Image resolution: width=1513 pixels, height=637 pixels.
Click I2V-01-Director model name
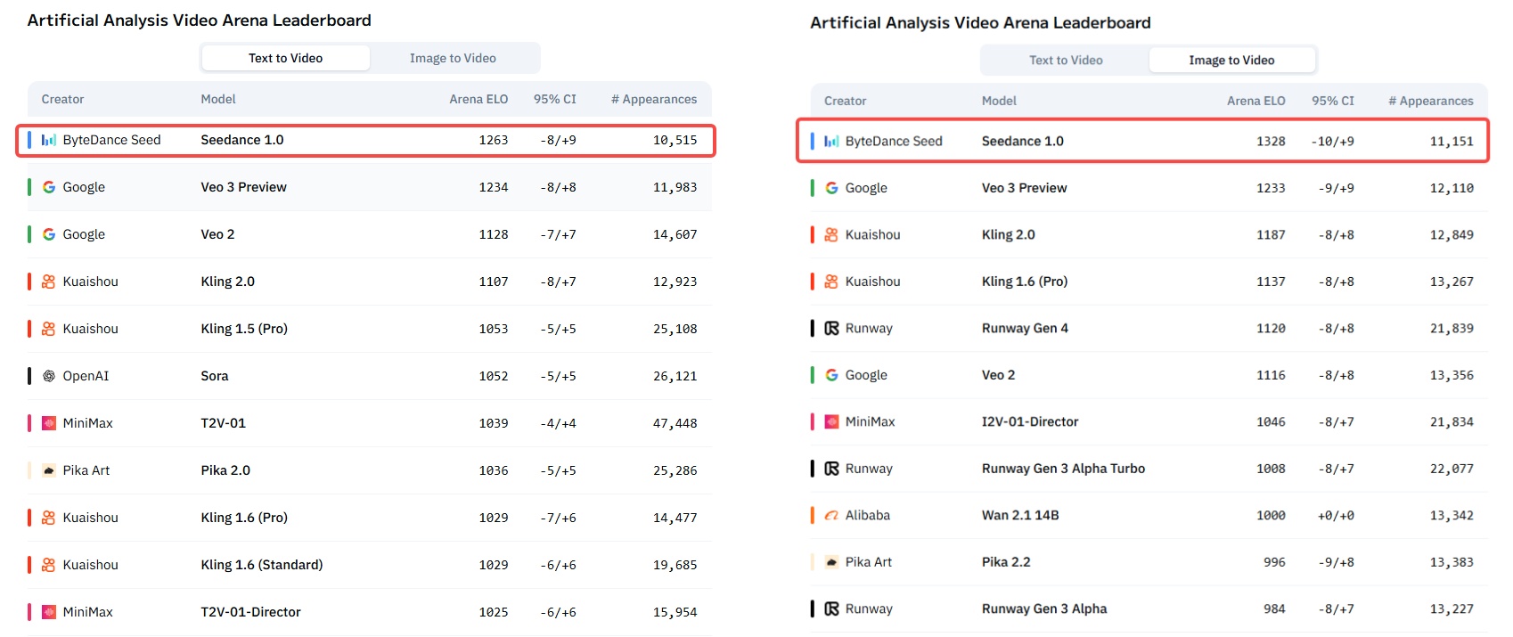point(1030,421)
